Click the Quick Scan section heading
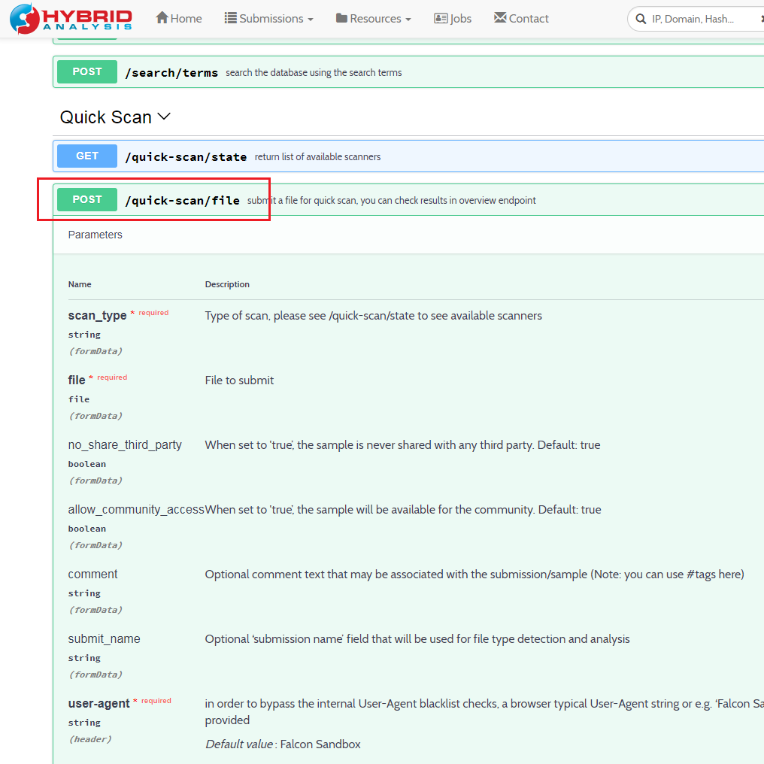 (106, 117)
